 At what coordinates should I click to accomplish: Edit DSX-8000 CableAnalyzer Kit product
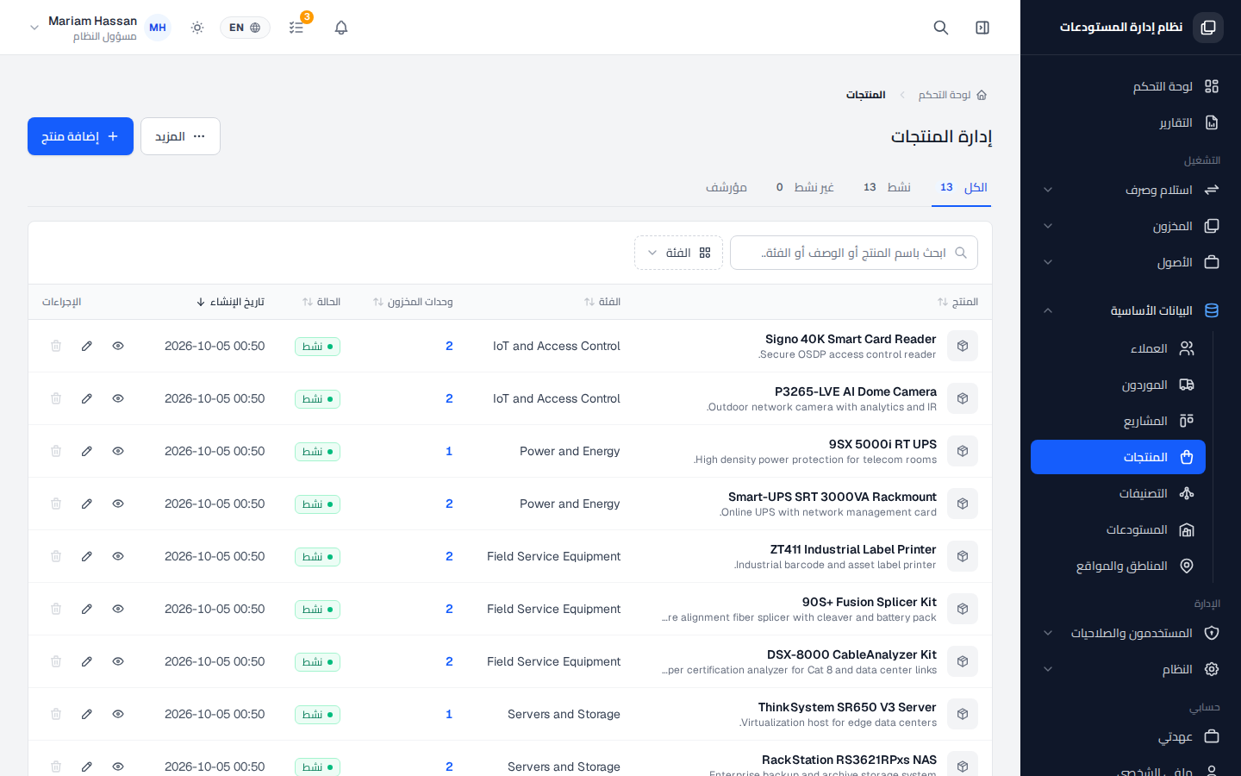click(87, 661)
